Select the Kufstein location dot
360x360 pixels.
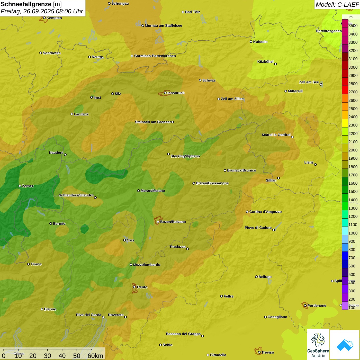(251, 42)
